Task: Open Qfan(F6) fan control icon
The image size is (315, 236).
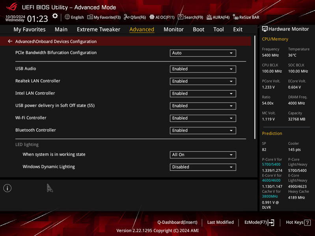Action: click(x=127, y=17)
